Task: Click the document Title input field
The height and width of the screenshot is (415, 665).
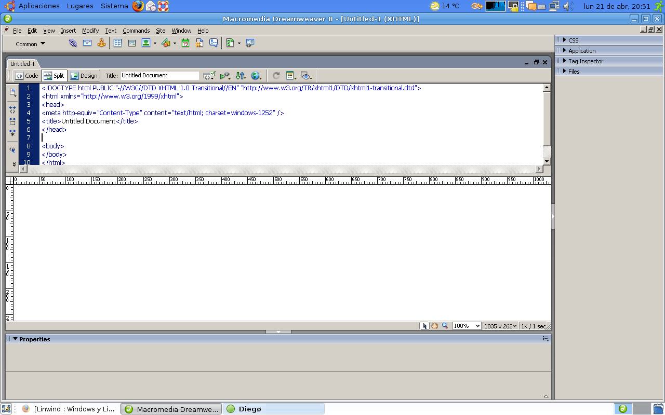Action: pos(159,76)
